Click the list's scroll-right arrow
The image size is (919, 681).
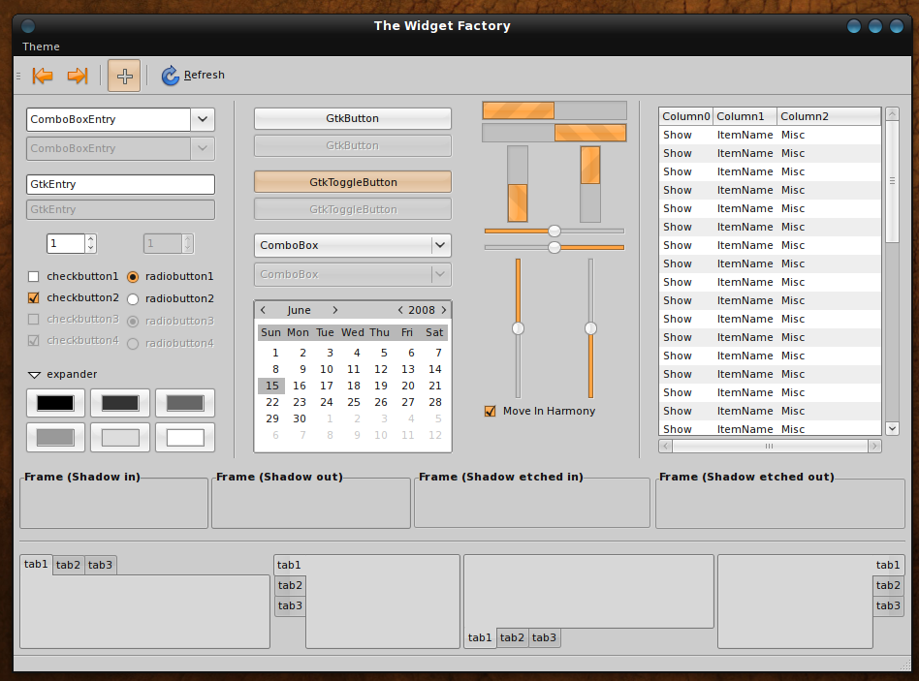(874, 447)
